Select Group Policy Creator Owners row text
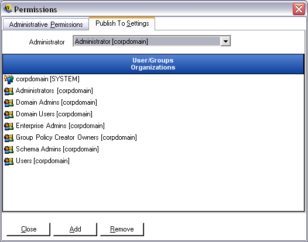Screen dimensions: 308x242 [x=76, y=137]
